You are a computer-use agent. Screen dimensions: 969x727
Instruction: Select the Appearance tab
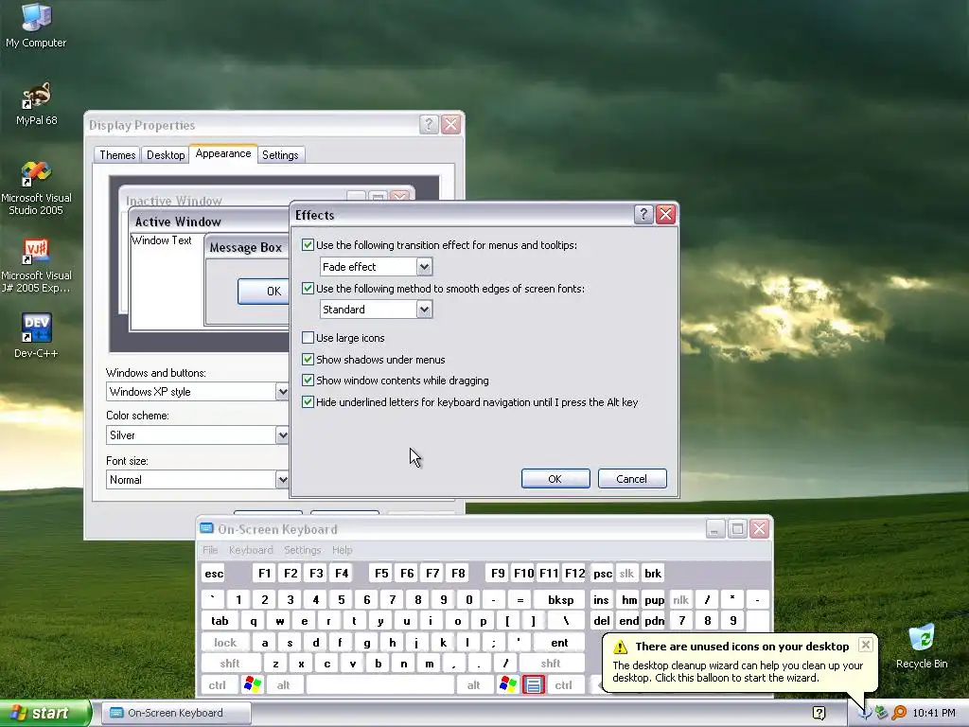[x=223, y=153]
